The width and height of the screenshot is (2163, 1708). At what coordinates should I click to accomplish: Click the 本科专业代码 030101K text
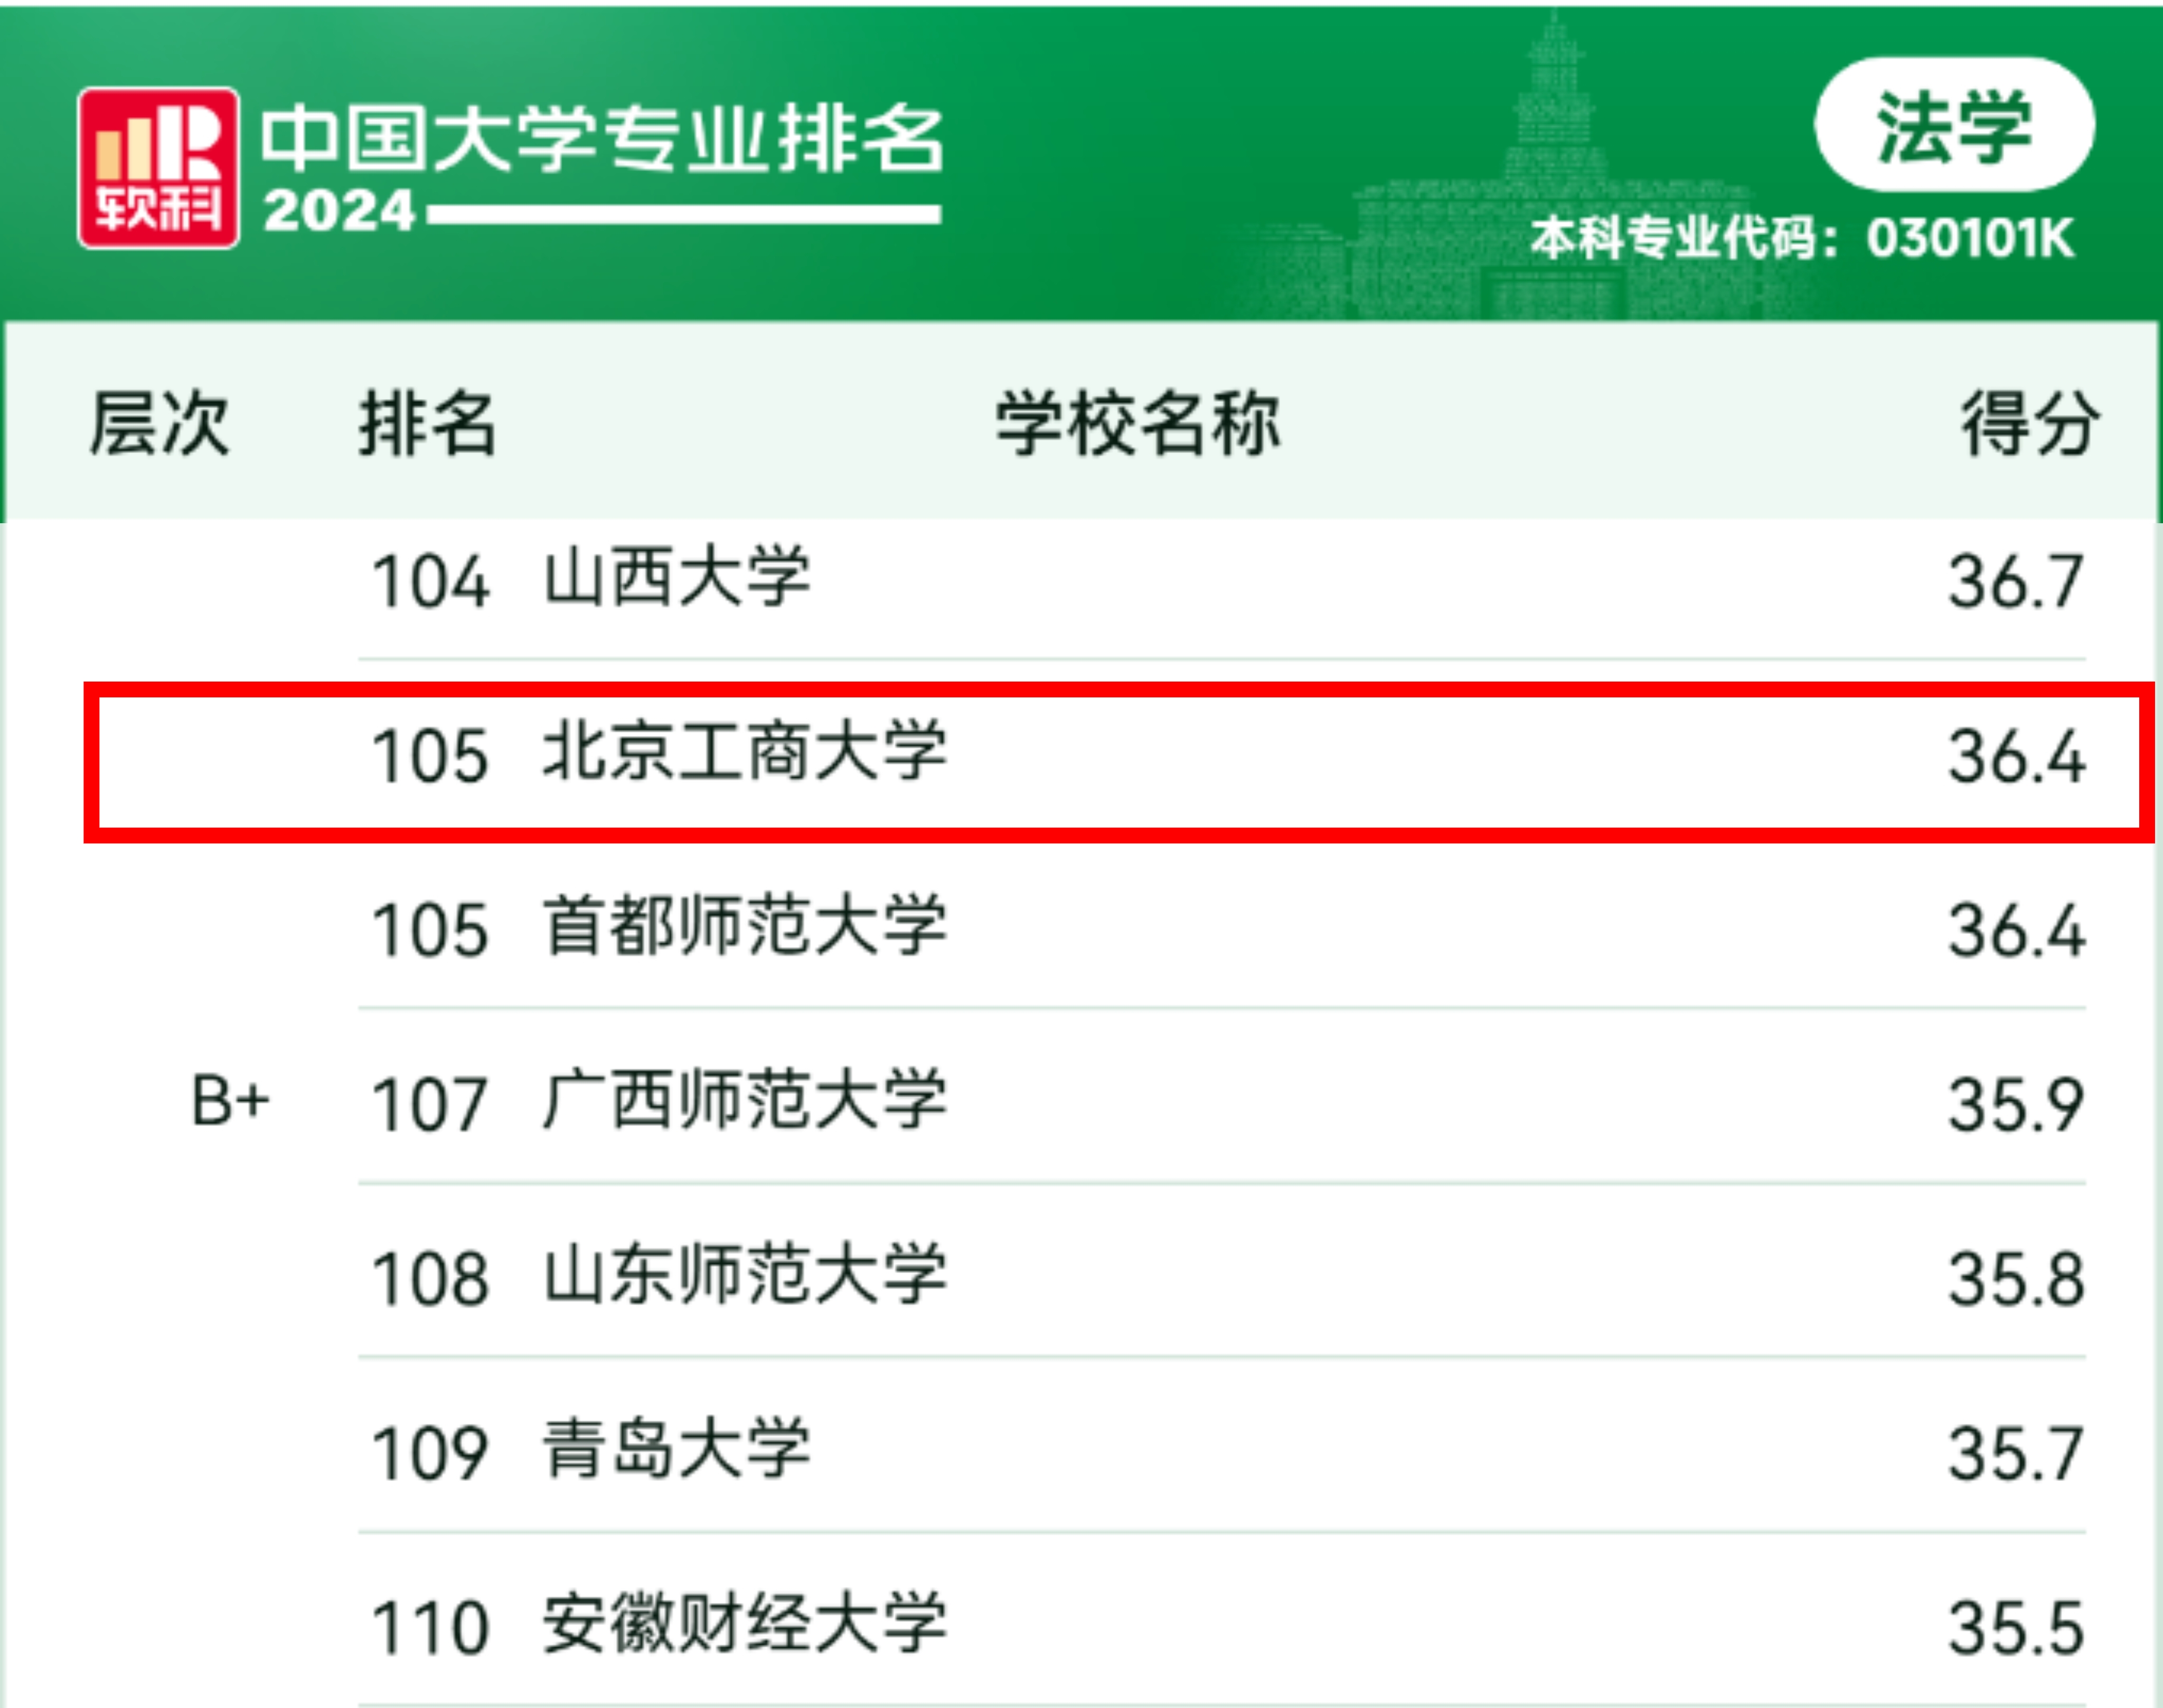pyautogui.click(x=1802, y=238)
